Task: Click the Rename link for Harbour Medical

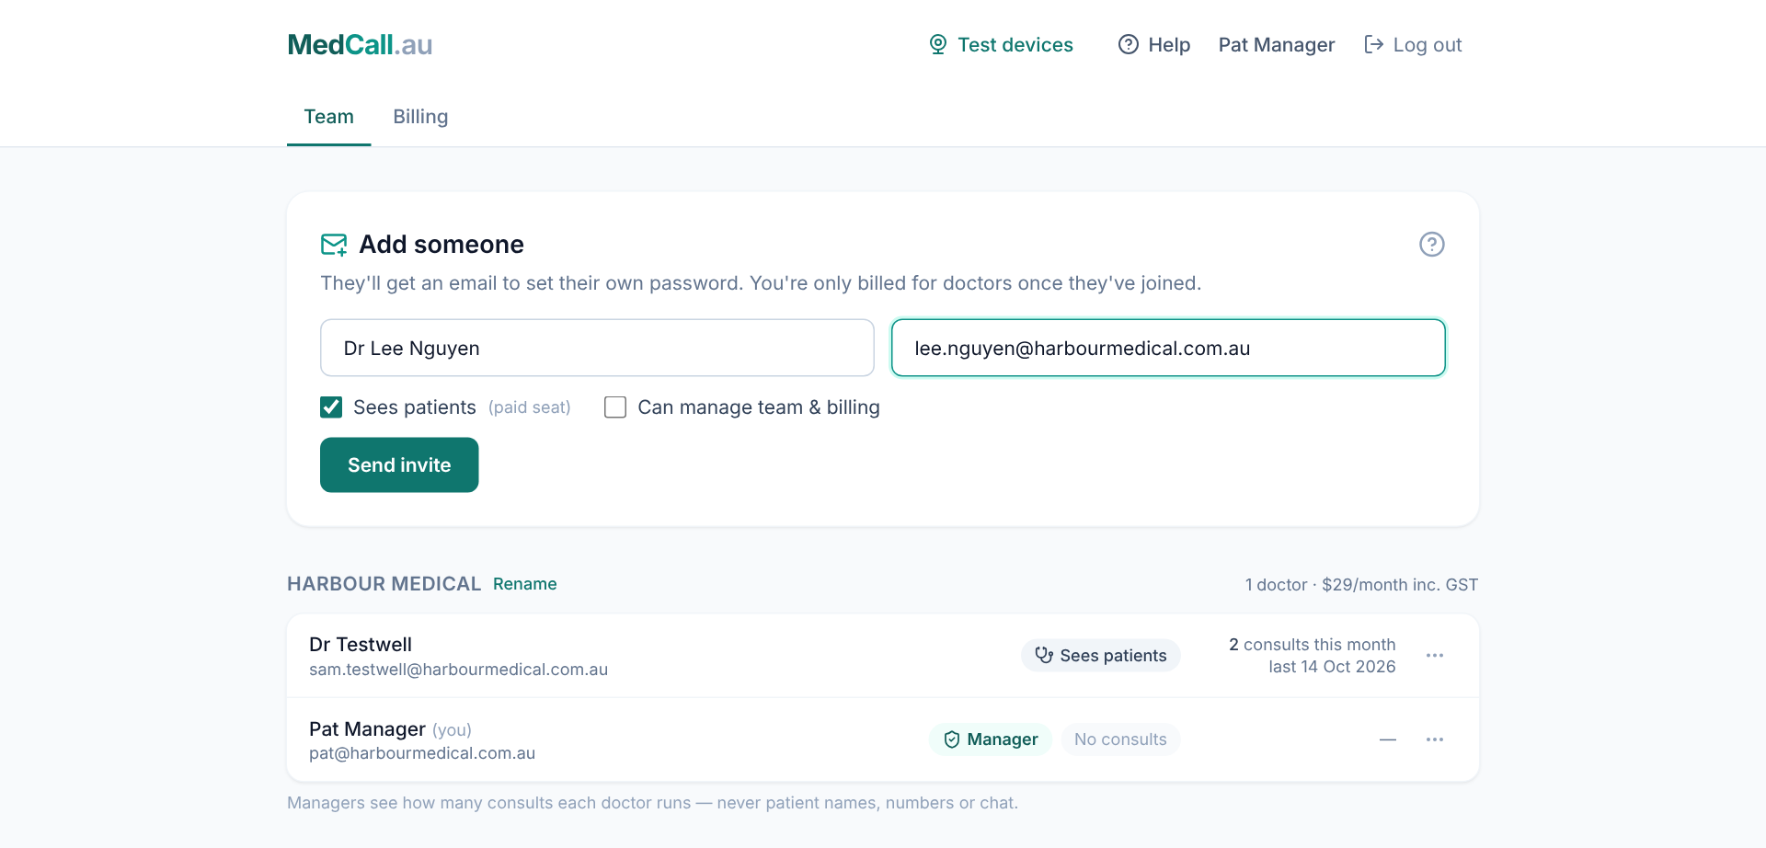Action: [525, 584]
